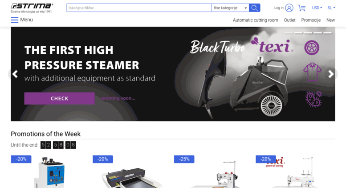Select the first banner slide indicator
Image resolution: width=346 pixels, height=188 pixels.
[x=289, y=33]
